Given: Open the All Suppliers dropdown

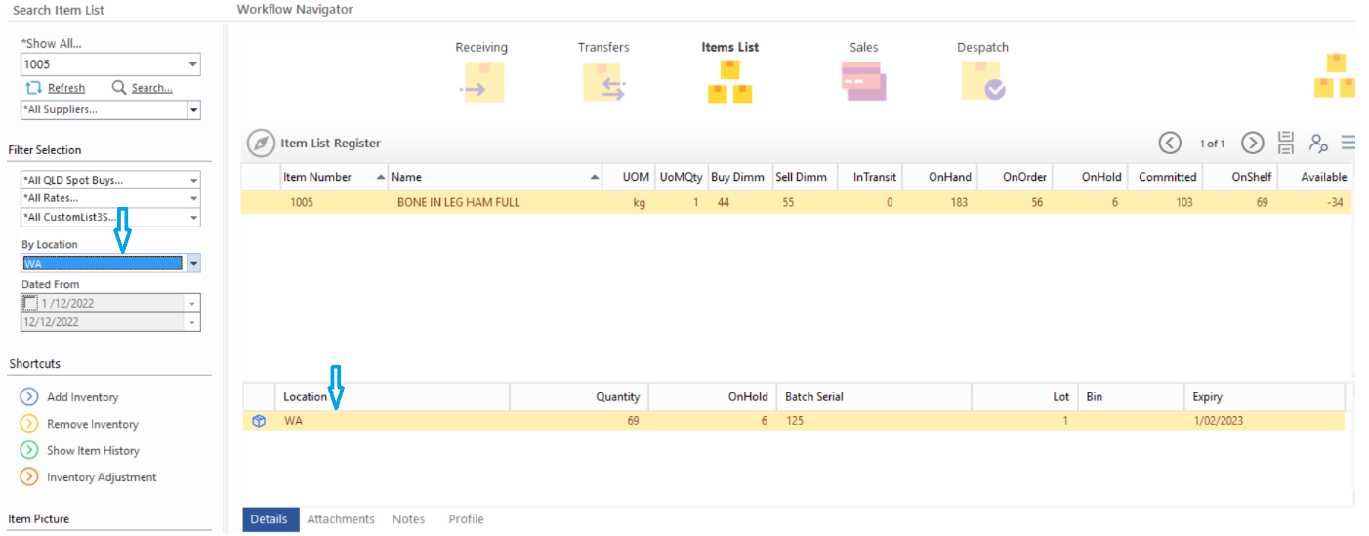Looking at the screenshot, I should click(193, 110).
